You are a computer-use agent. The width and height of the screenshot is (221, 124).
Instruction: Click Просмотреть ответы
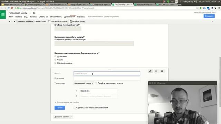point(58,21)
